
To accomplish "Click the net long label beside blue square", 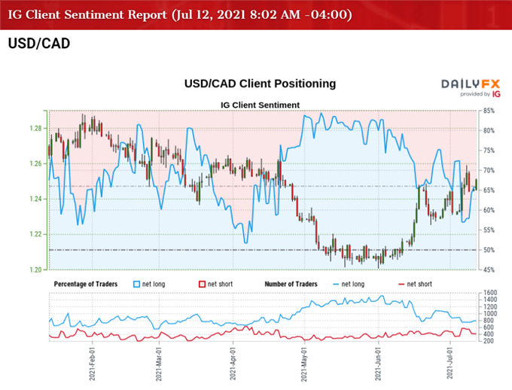I will (x=154, y=285).
